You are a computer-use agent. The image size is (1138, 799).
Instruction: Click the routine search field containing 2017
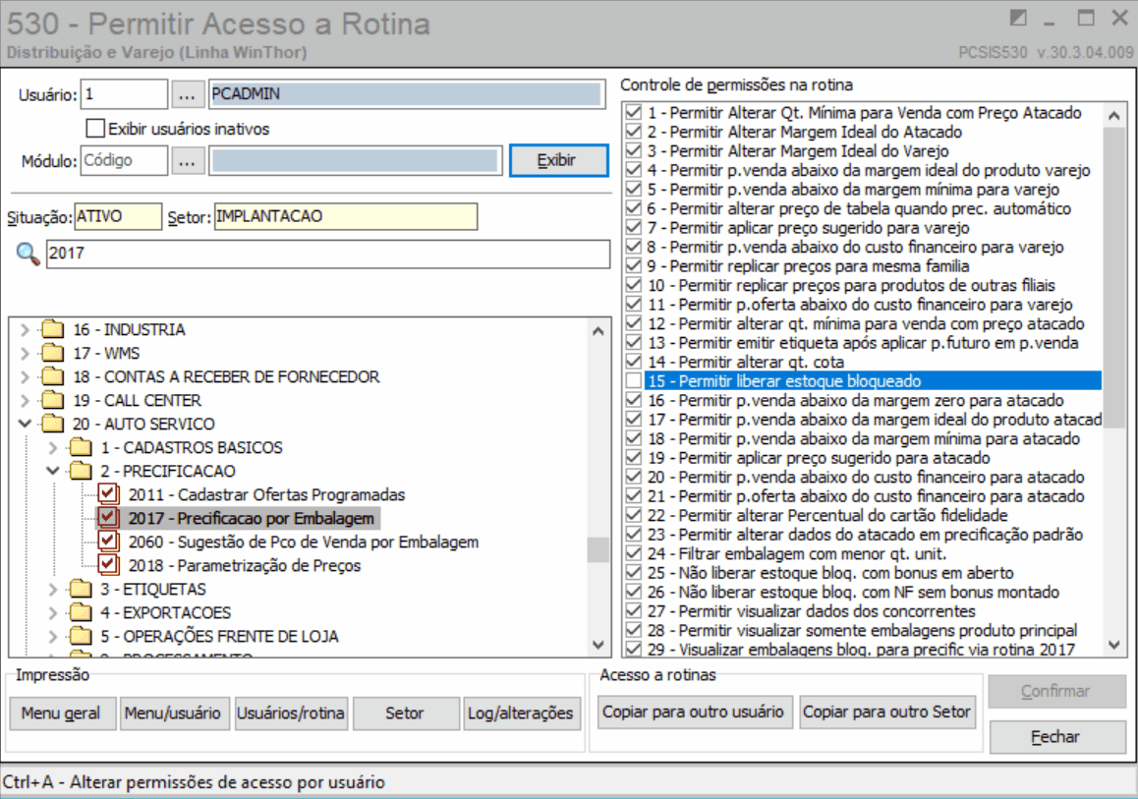(328, 254)
